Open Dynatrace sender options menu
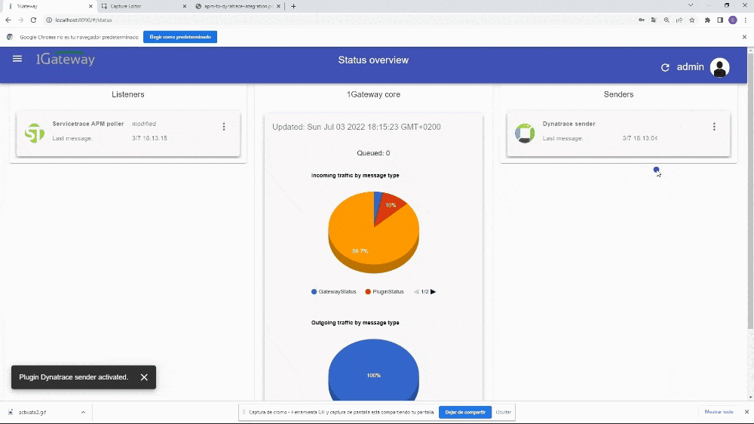Viewport: 754px width, 424px height. click(x=714, y=127)
